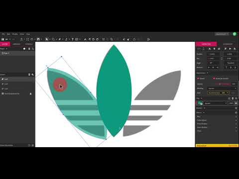Select the pointer tool

click(x=47, y=39)
